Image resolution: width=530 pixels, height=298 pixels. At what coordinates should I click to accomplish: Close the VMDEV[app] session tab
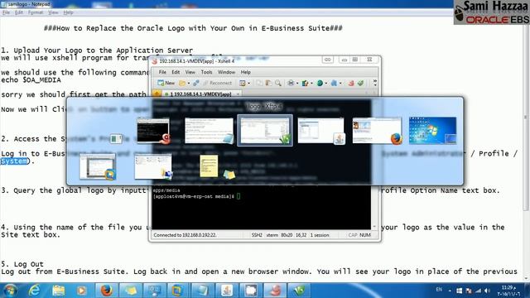[238, 94]
